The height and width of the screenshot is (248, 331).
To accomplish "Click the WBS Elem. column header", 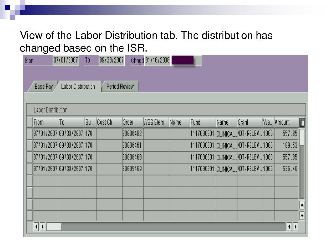I will [156, 122].
